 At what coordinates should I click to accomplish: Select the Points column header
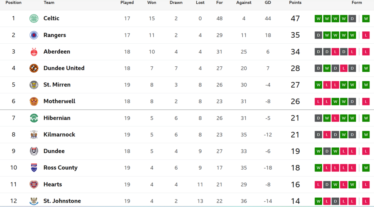coord(295,3)
